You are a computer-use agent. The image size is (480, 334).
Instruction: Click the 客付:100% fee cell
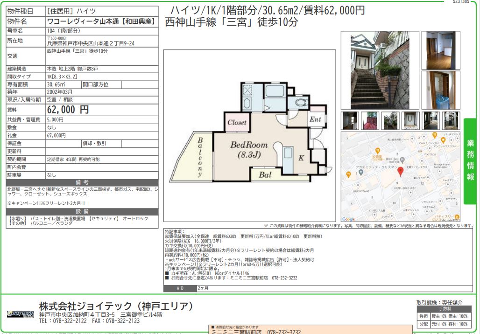point(458,324)
